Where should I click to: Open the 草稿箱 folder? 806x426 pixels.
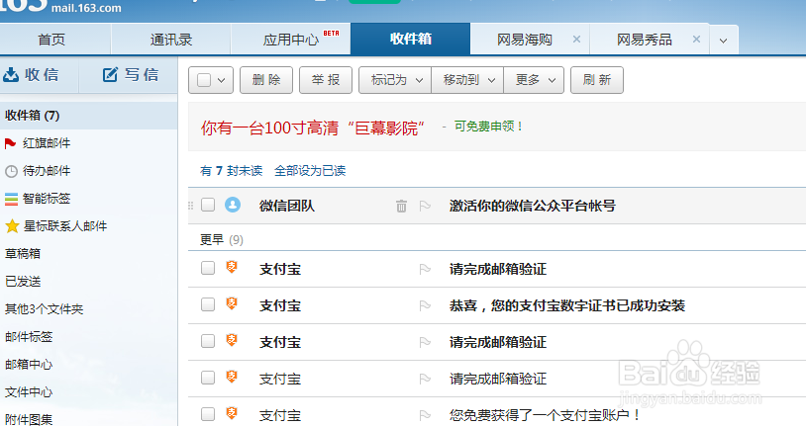click(x=23, y=254)
